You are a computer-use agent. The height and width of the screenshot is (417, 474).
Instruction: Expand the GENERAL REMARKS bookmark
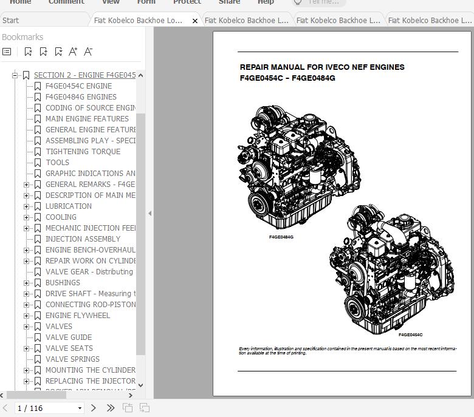[26, 185]
